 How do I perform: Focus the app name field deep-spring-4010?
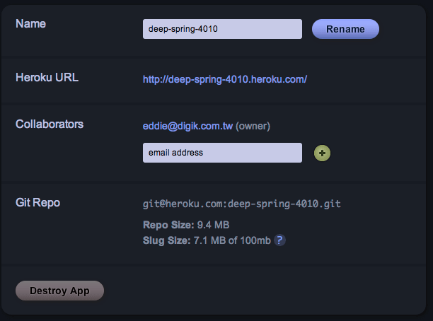(222, 29)
